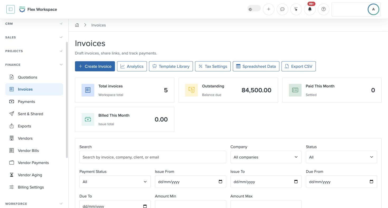The width and height of the screenshot is (388, 208).
Task: Expand the CRM sidebar section
Action: pyautogui.click(x=34, y=24)
